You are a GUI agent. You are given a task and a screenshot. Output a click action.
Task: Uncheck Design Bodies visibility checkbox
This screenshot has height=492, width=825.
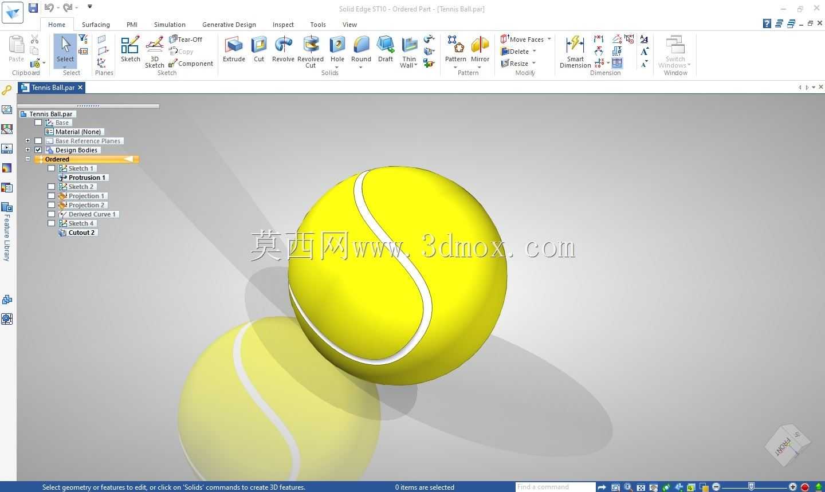click(x=38, y=150)
